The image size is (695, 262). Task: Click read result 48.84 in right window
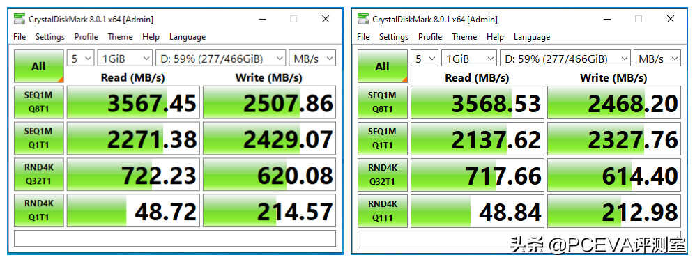478,210
